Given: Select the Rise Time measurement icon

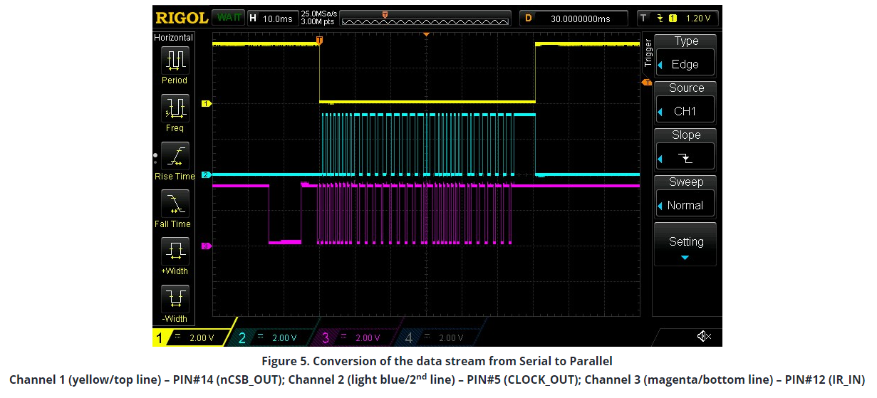Looking at the screenshot, I should click(x=175, y=156).
